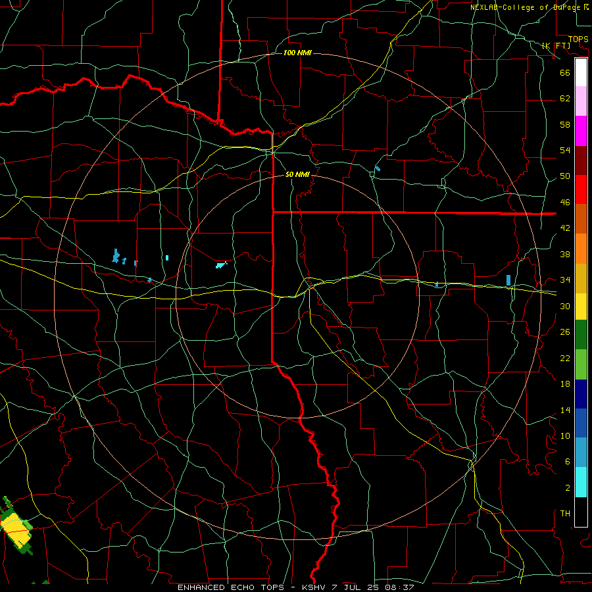Viewport: 592px width, 592px height.
Task: Click the legend value "42"
Action: 565,228
